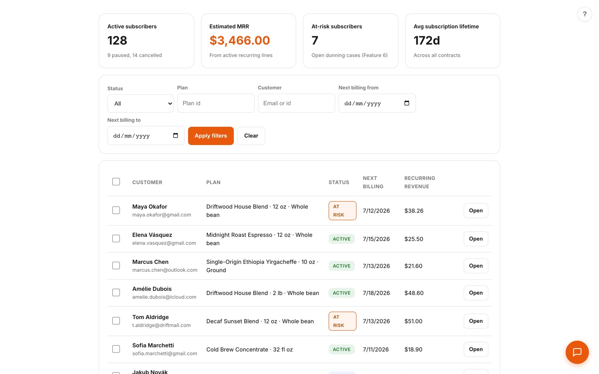The height and width of the screenshot is (374, 599).
Task: Open Tom Aldridge's subscription
Action: tap(476, 321)
